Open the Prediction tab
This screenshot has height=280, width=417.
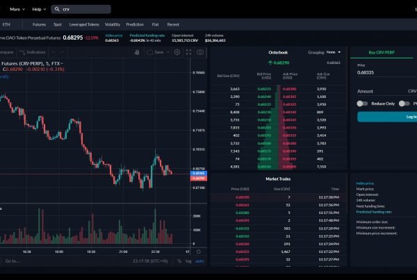pos(135,24)
